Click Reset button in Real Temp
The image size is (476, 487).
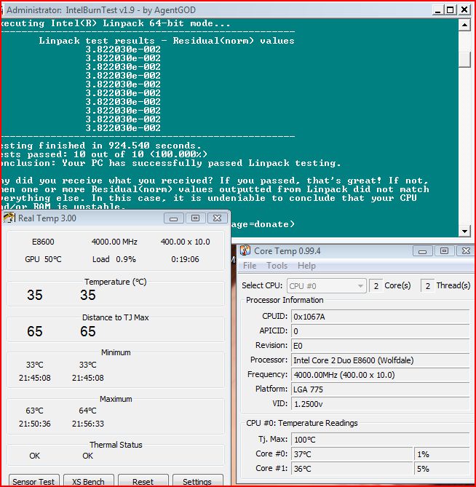click(143, 481)
